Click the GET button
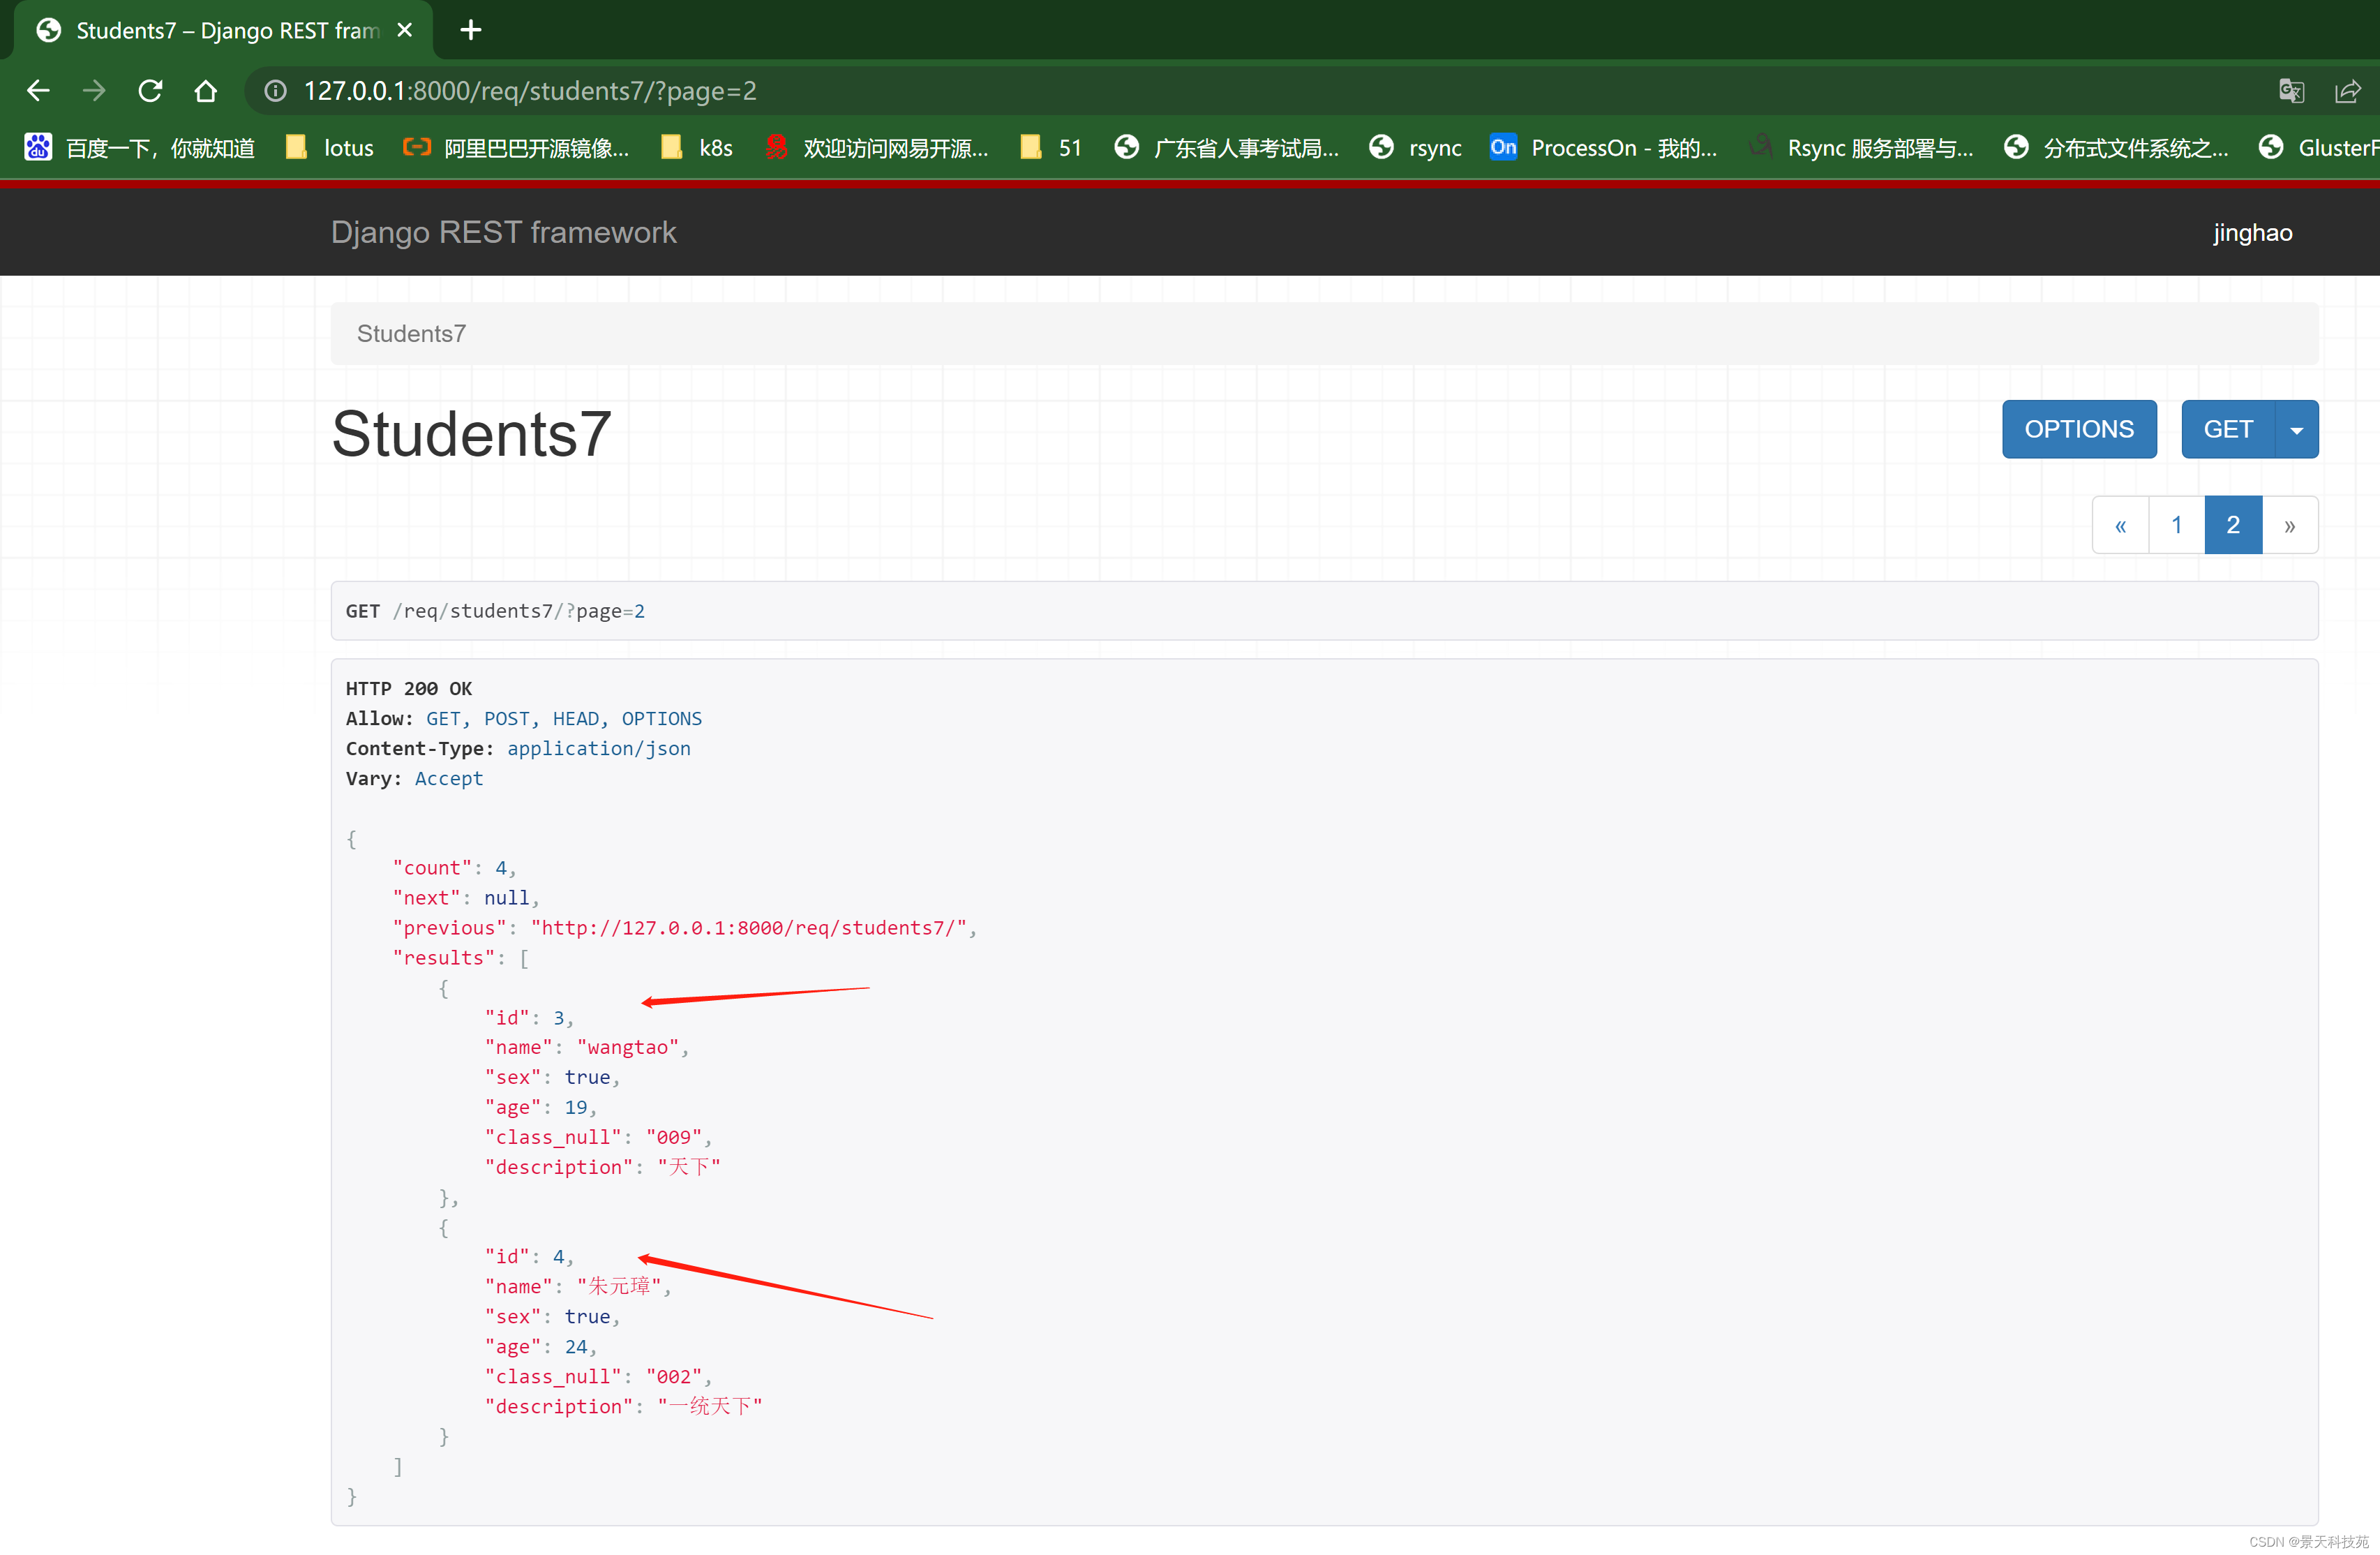The height and width of the screenshot is (1555, 2380). coord(2228,429)
